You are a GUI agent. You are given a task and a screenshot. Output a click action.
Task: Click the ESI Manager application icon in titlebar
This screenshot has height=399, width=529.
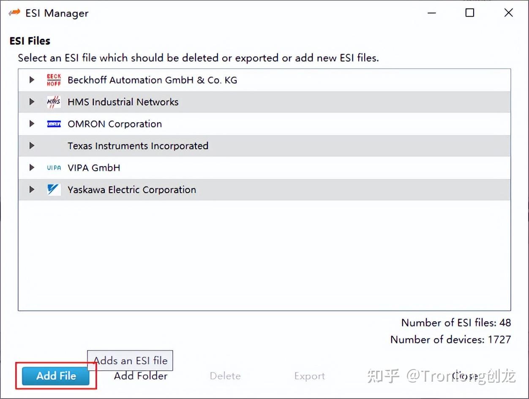pyautogui.click(x=14, y=13)
